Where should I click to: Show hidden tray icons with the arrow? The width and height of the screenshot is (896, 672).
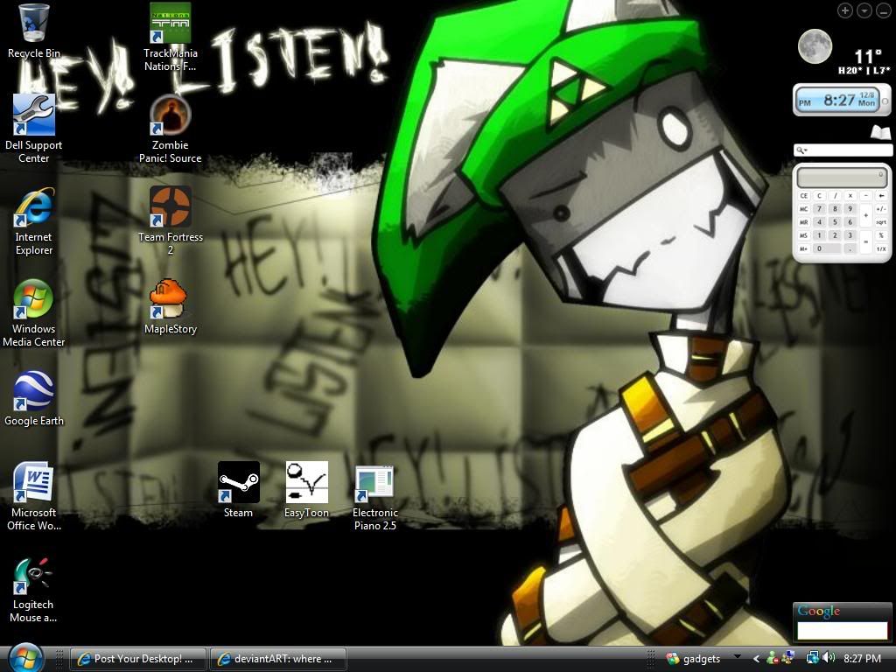coord(757,658)
